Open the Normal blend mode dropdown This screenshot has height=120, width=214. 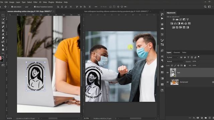[175, 61]
